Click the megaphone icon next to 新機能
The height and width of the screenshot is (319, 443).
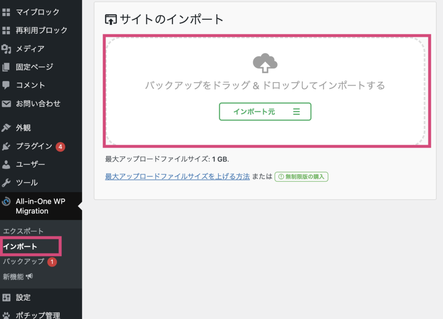(29, 276)
